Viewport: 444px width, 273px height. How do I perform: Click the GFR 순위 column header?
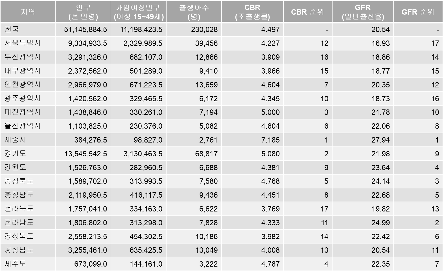418,12
